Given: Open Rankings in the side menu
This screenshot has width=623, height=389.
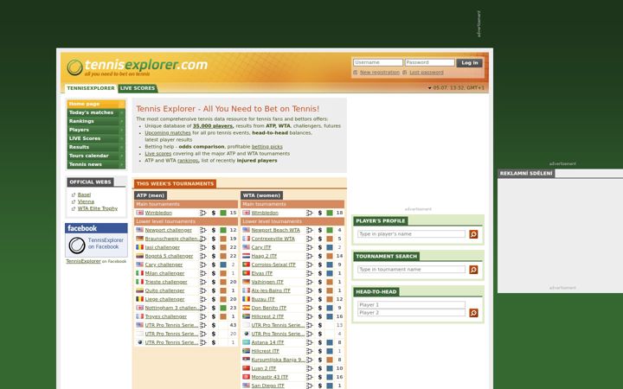Looking at the screenshot, I should pyautogui.click(x=96, y=122).
